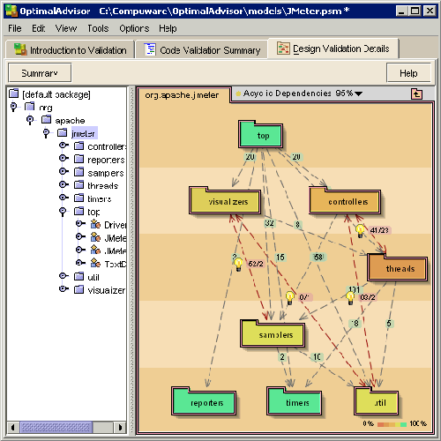The image size is (441, 441).
Task: Expand the util node in tree
Action: coord(63,276)
